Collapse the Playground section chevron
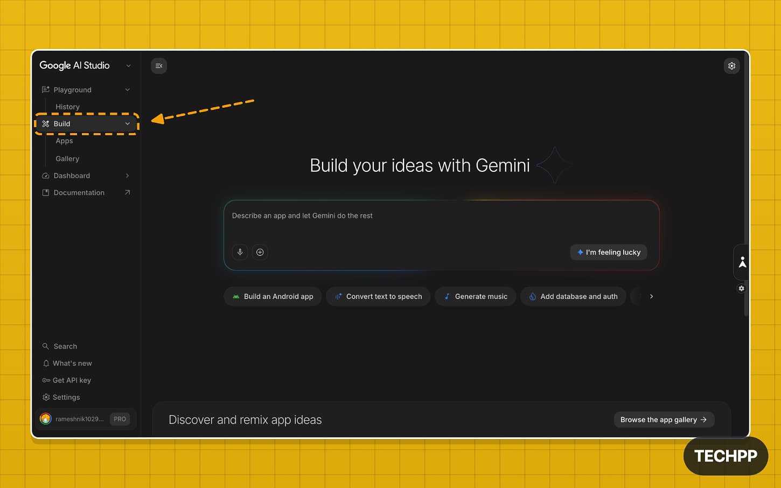781x488 pixels. point(128,89)
